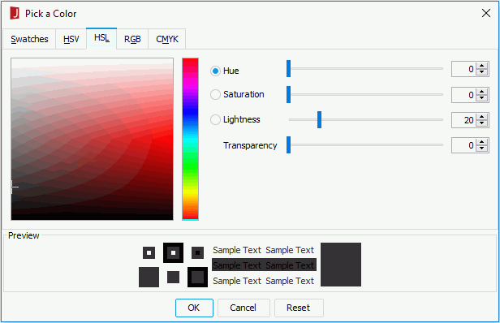500x323 pixels.
Task: Decrease the Hue value with down arrow
Action: tap(482, 72)
